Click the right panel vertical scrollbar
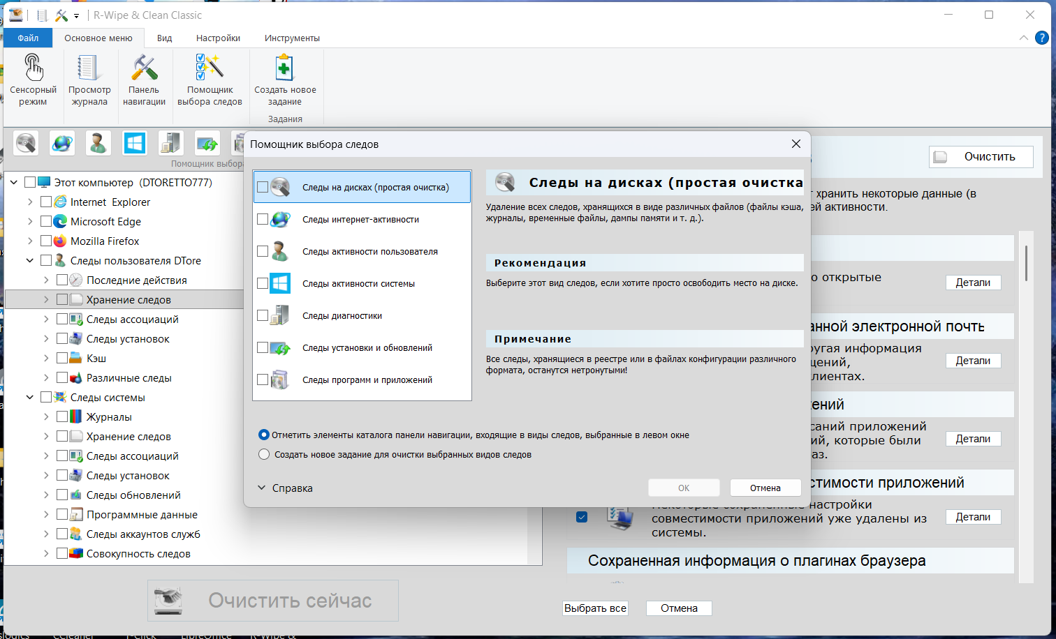1056x639 pixels. 1025,262
